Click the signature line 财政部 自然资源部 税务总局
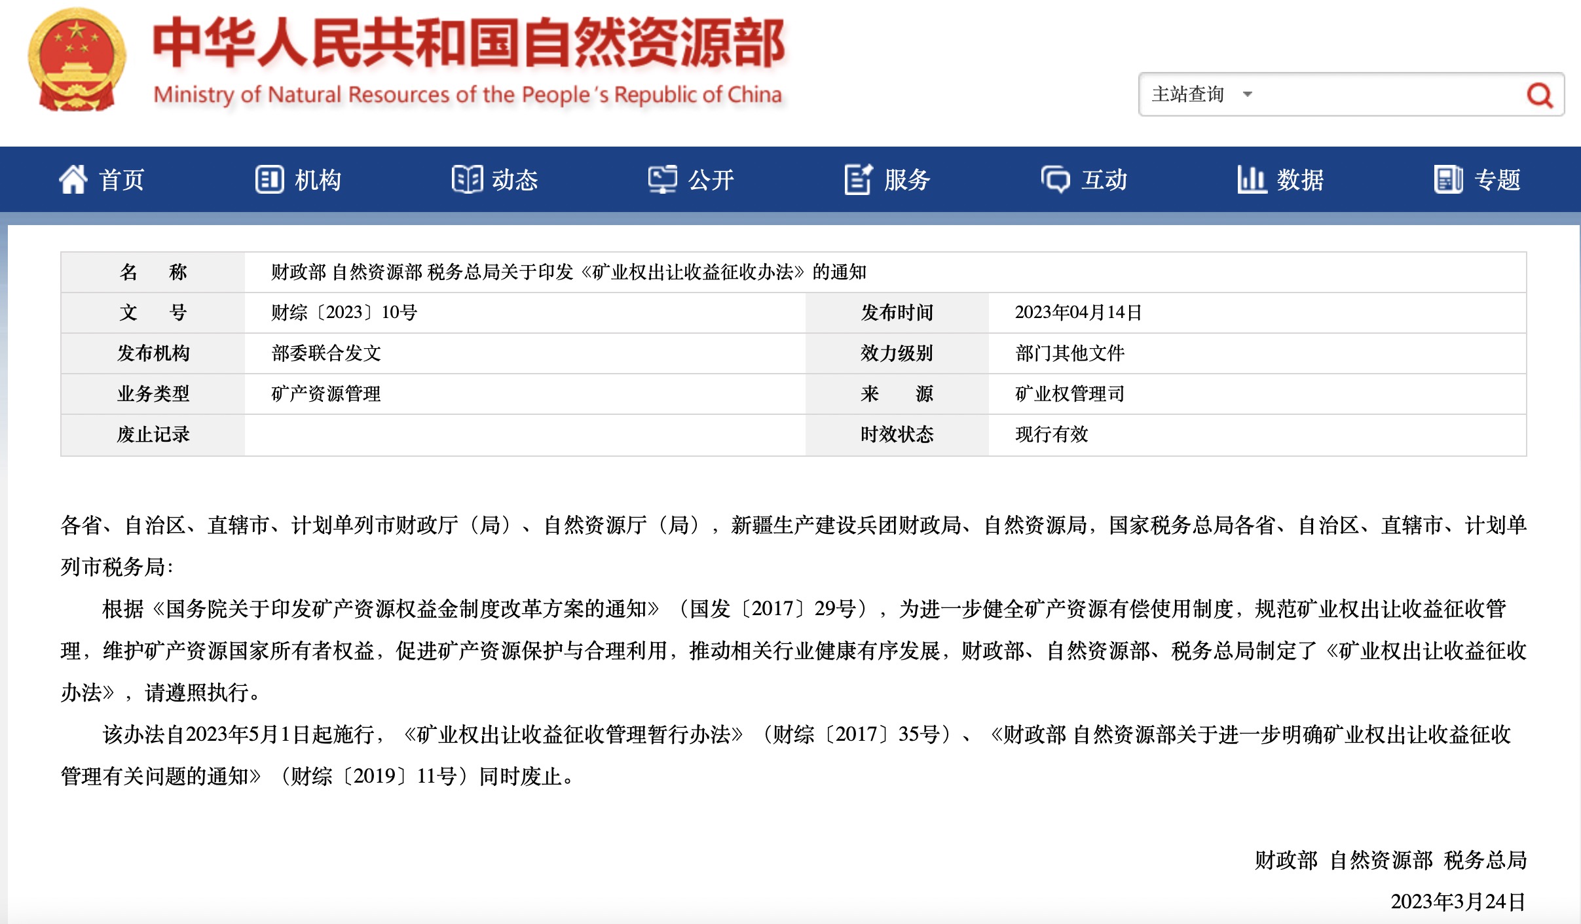The image size is (1581, 924). [x=1391, y=860]
